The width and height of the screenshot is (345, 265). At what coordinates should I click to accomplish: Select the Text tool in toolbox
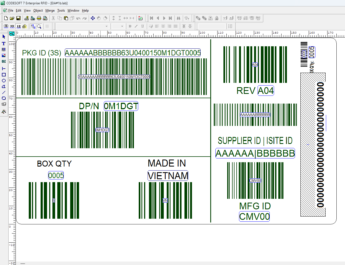tap(4, 44)
